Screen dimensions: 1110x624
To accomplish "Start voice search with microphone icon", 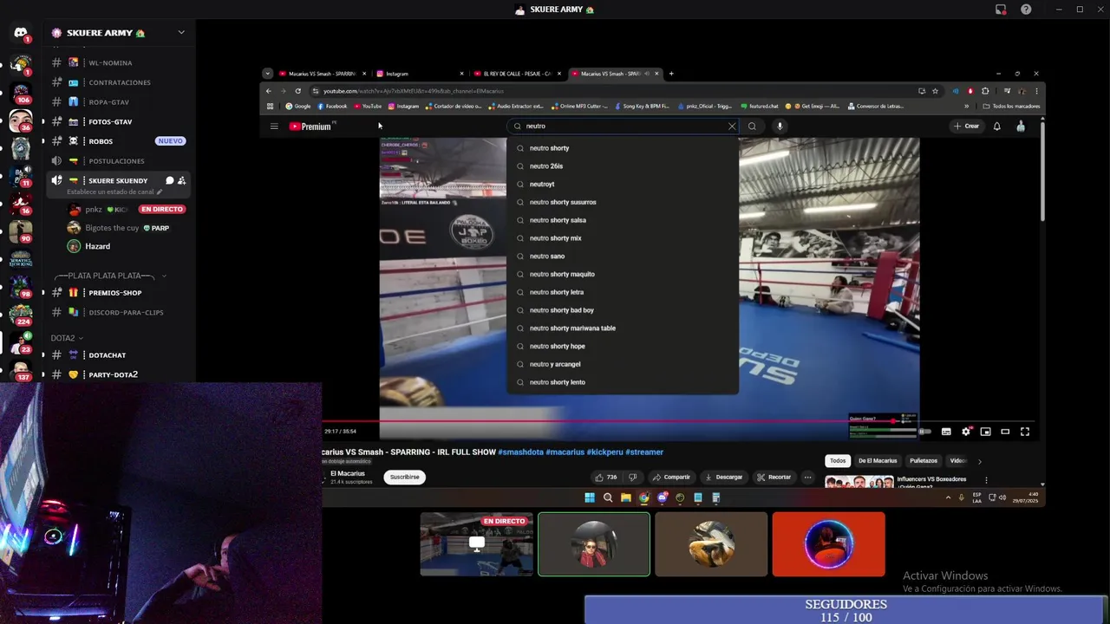I will (x=780, y=126).
